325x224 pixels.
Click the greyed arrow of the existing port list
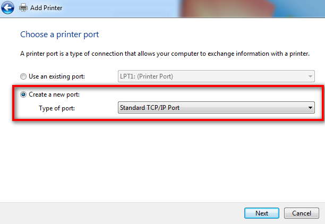pyautogui.click(x=310, y=76)
